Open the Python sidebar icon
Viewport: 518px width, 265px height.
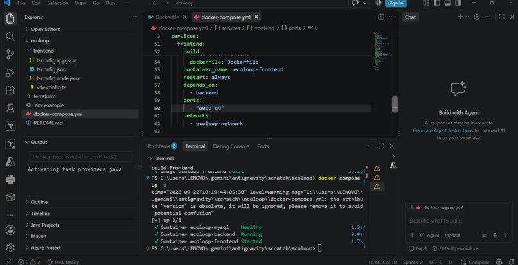10,180
